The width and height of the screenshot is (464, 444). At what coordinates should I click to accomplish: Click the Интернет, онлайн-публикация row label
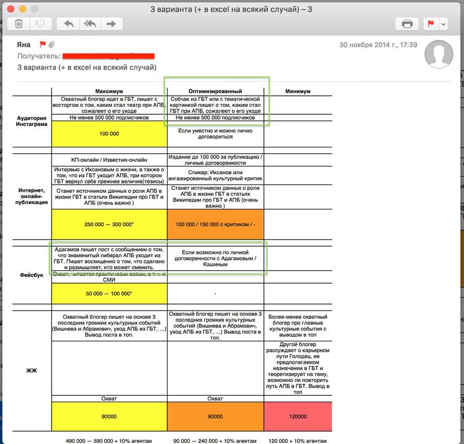click(x=32, y=196)
